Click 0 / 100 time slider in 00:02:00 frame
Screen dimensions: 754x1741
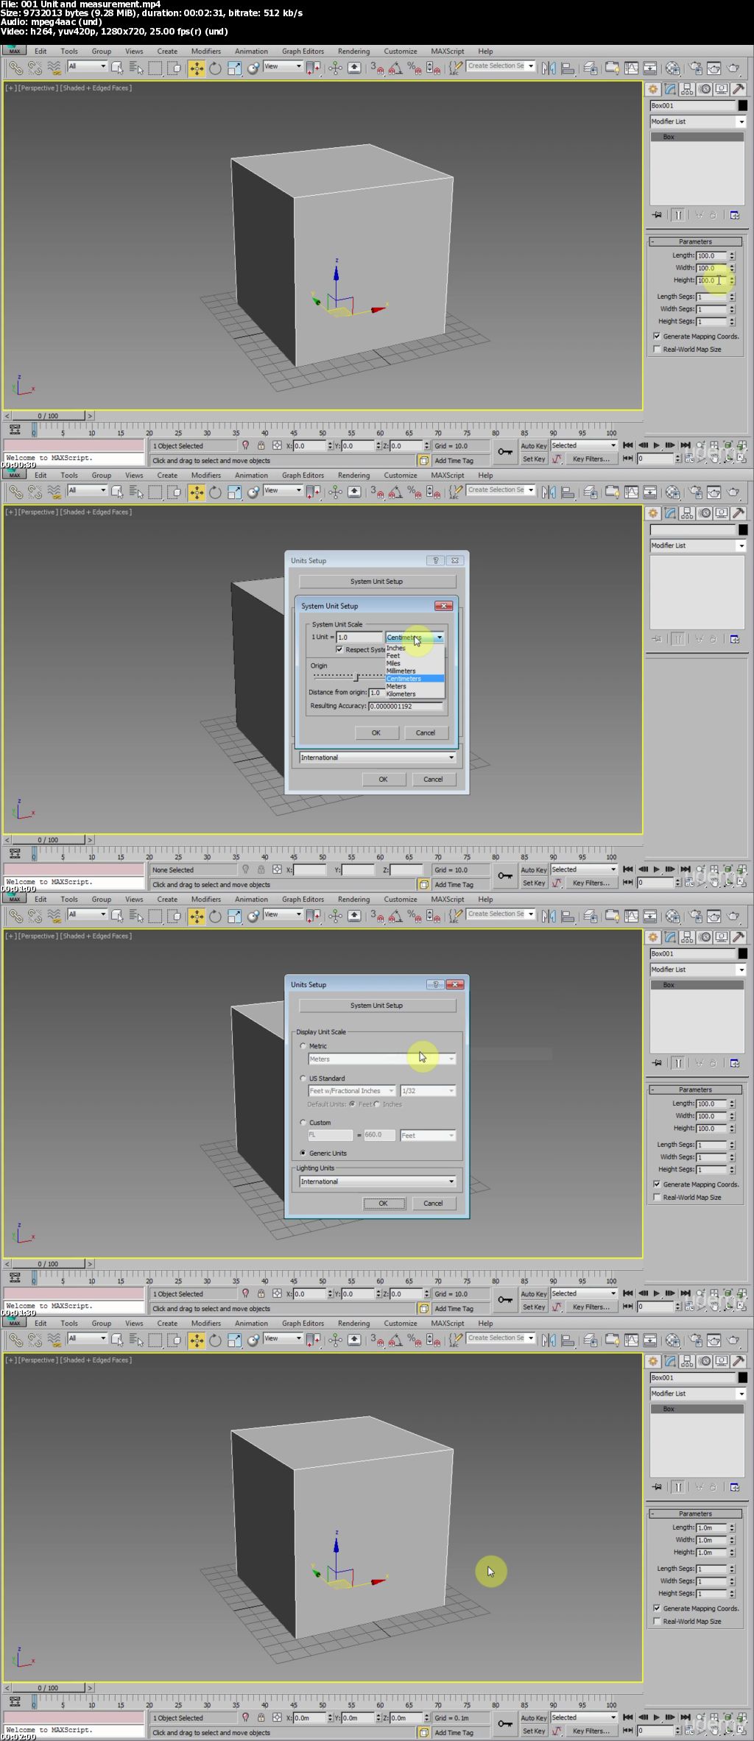(x=49, y=1687)
